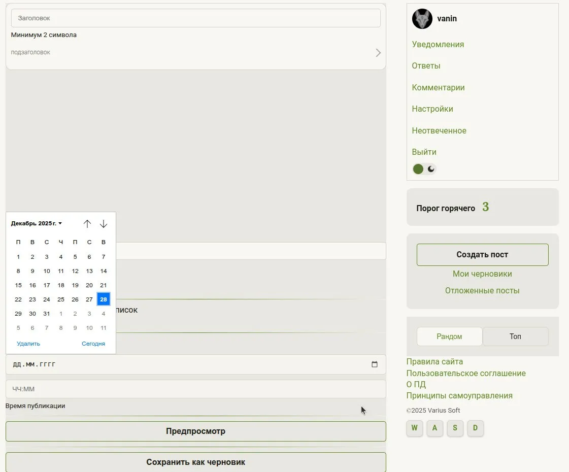Click the vanin wolf avatar image

422,19
